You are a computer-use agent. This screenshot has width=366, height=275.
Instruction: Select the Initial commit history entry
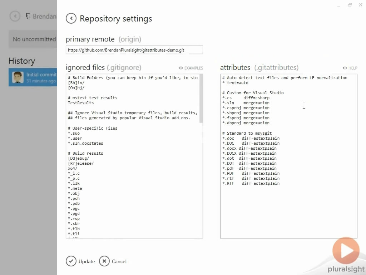tap(33, 77)
